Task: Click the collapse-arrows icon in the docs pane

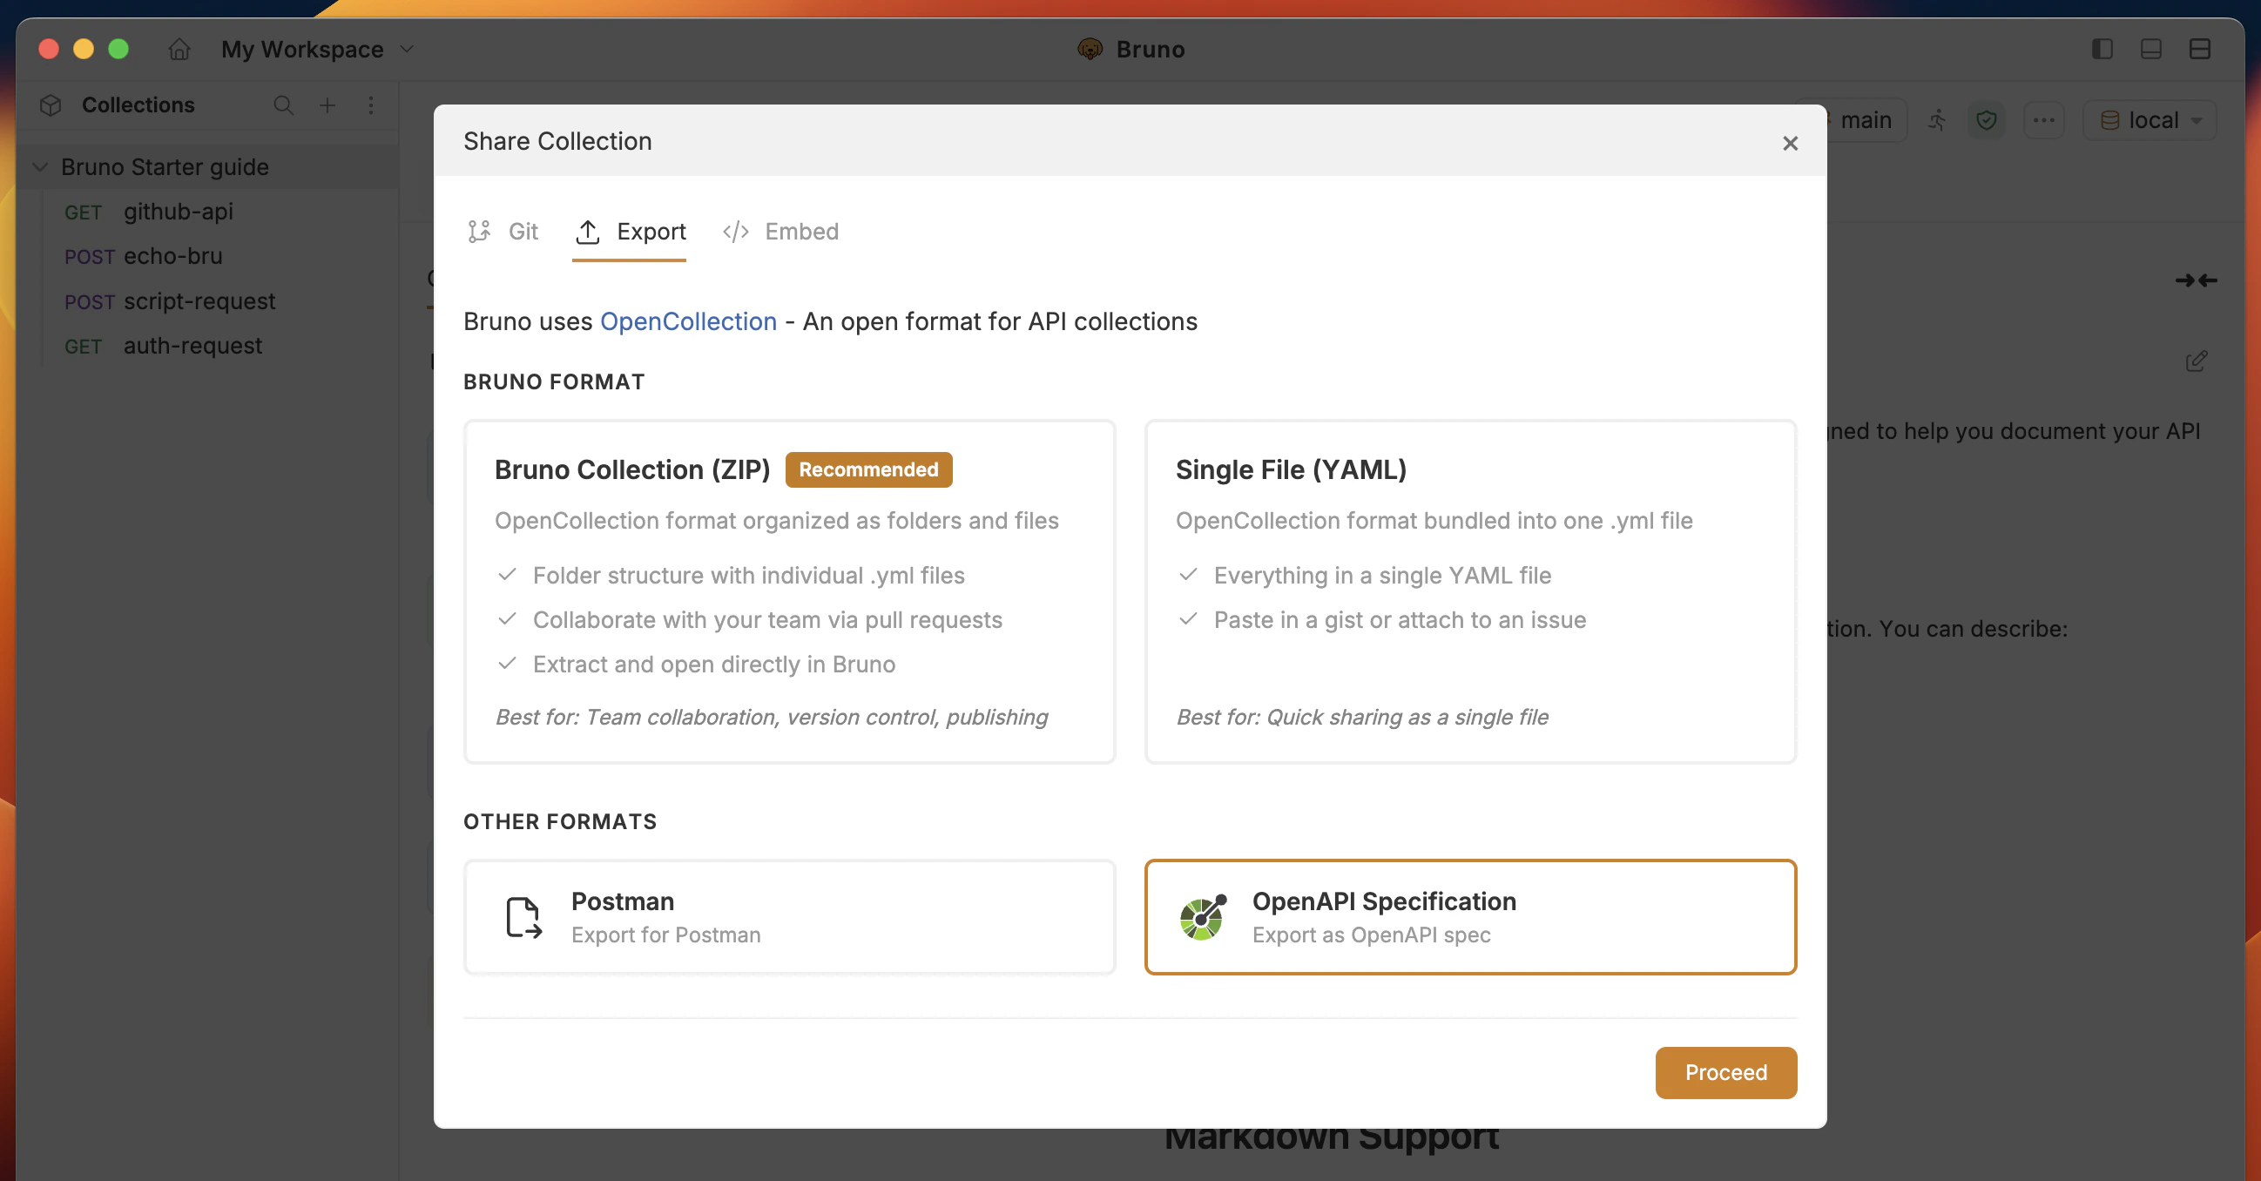Action: [x=2195, y=280]
